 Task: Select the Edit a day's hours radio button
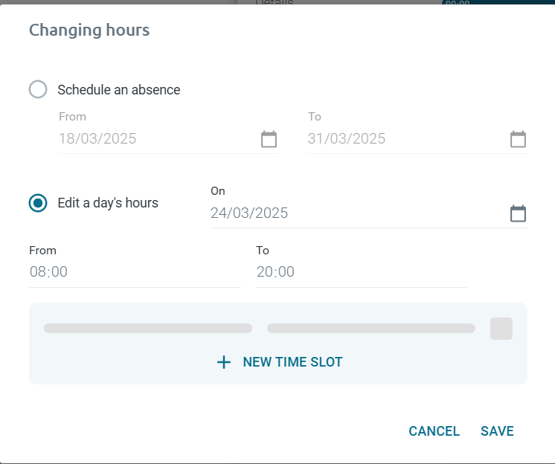pos(38,203)
